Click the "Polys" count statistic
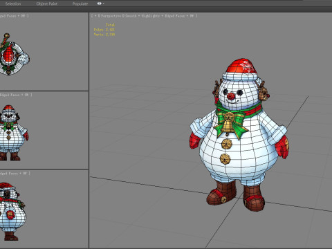 point(104,30)
